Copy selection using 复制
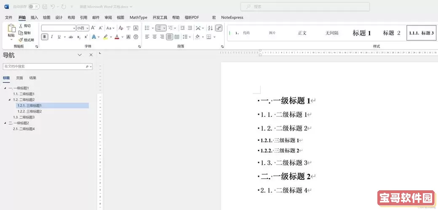438x210 pixels. 24,33
